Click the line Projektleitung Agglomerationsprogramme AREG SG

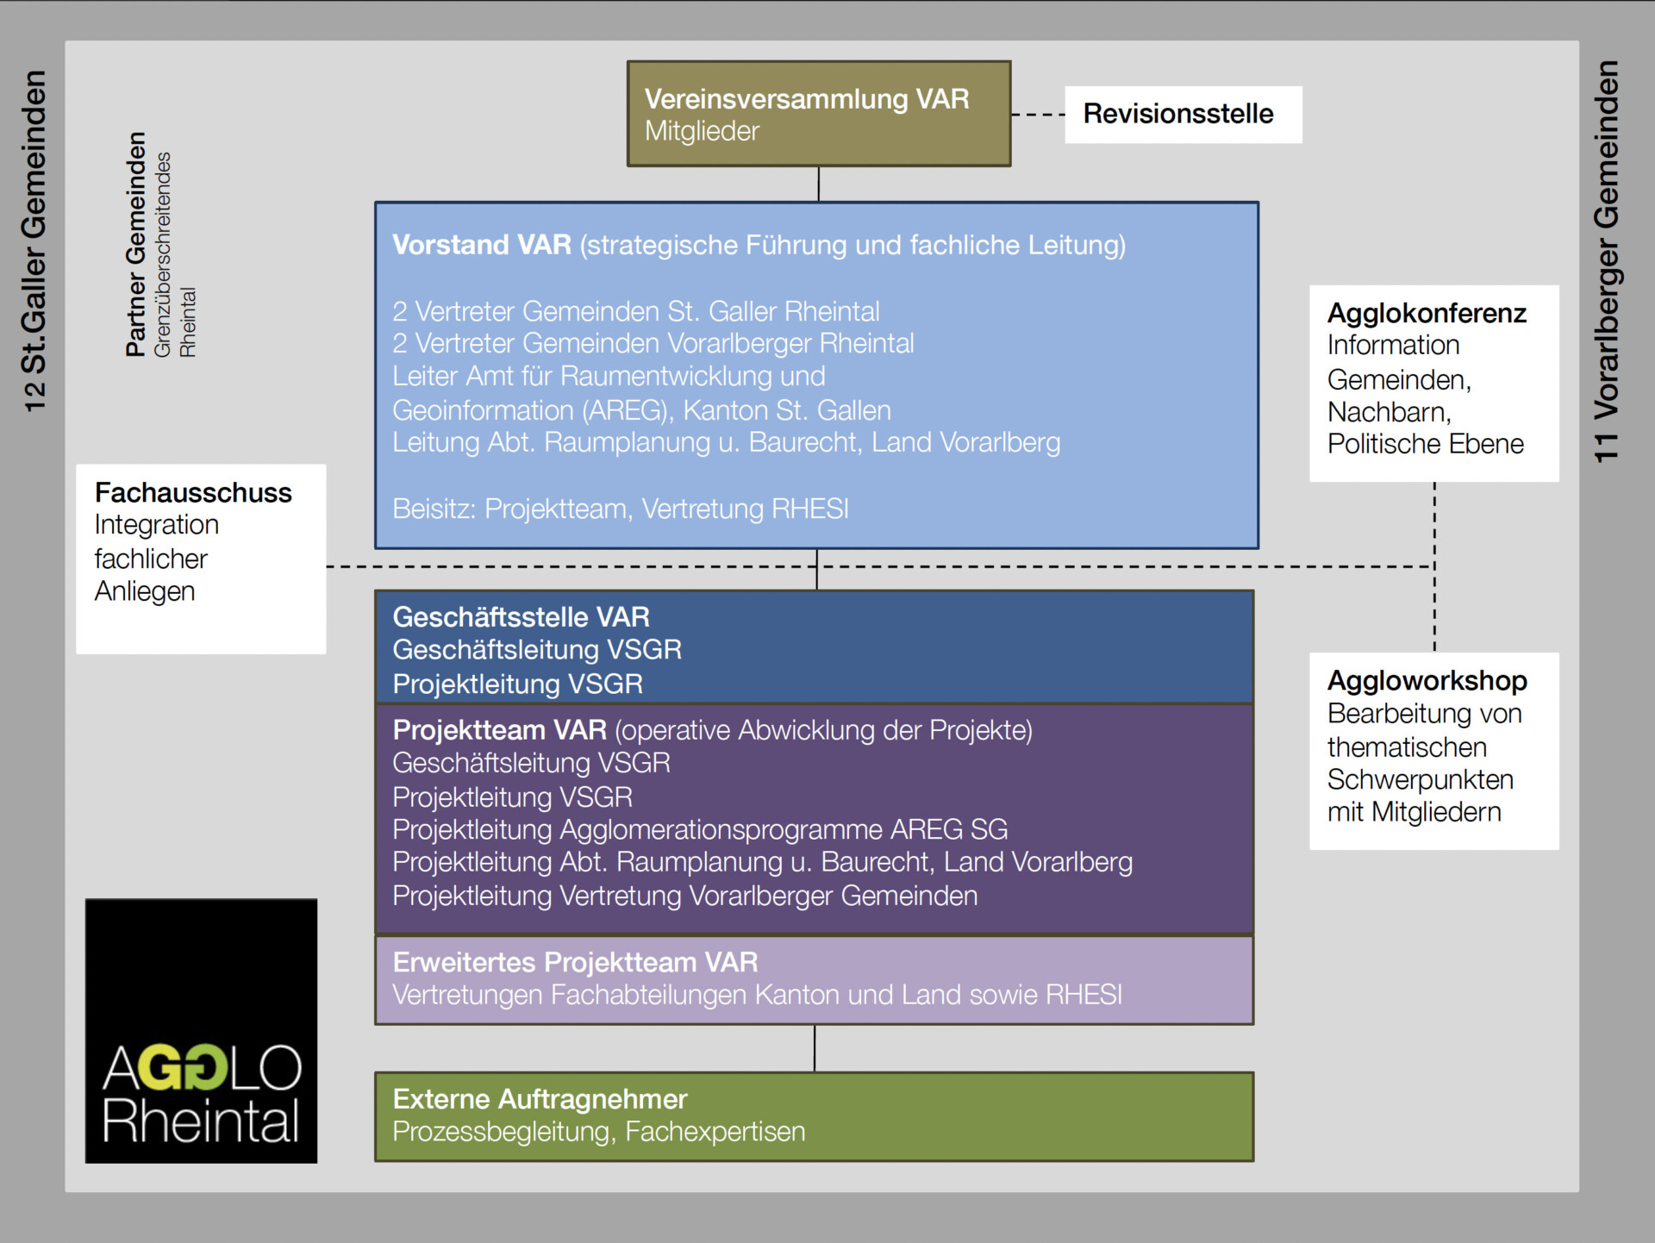(700, 829)
